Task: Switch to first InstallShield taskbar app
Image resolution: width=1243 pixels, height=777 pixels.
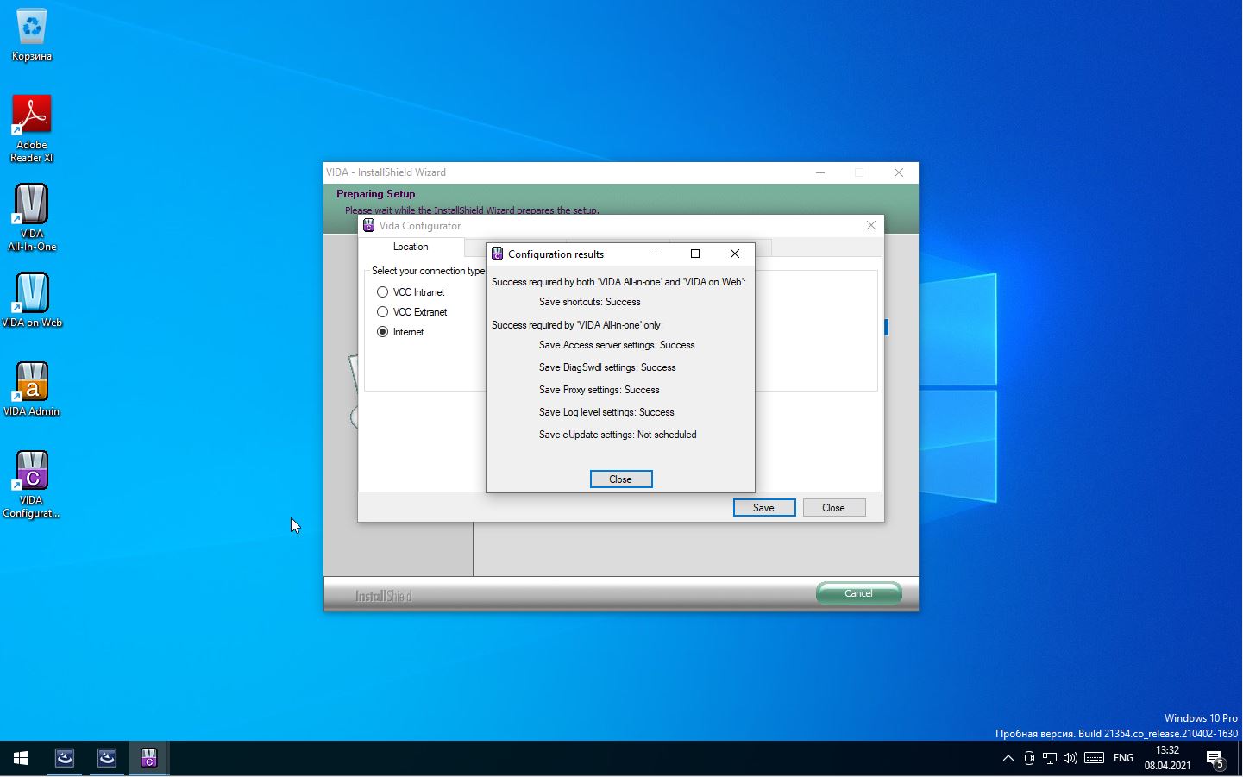Action: [65, 758]
